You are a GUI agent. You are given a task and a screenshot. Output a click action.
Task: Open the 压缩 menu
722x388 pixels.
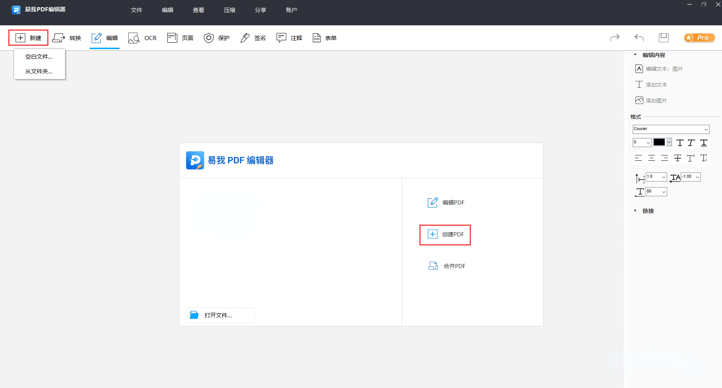click(230, 10)
